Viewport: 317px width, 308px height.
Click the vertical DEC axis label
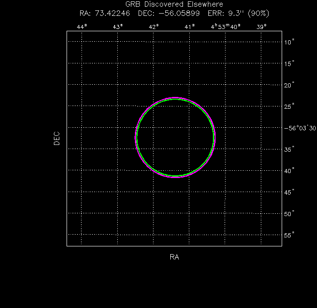tap(57, 138)
